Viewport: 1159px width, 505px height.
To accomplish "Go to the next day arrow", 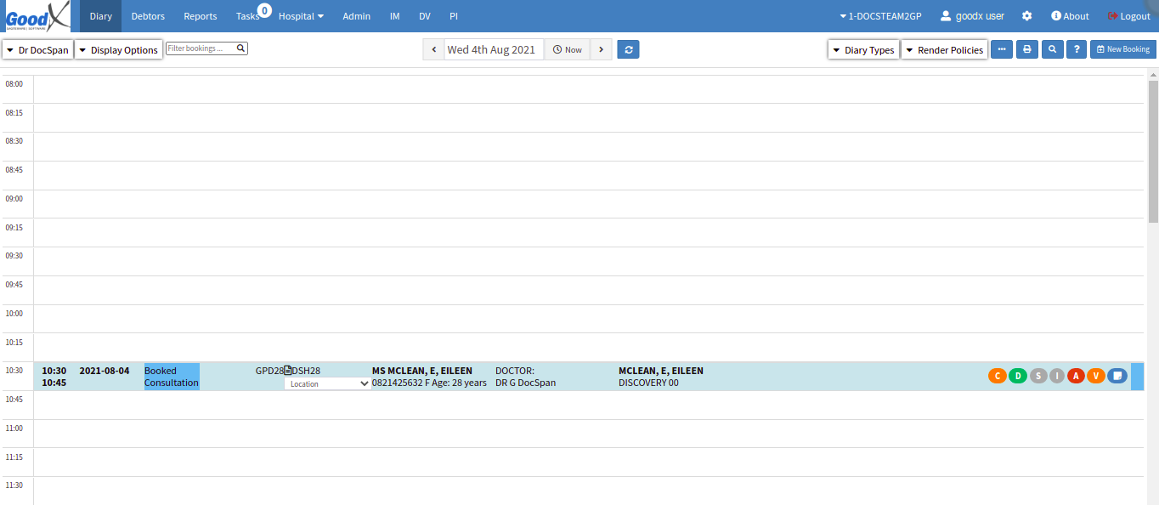I will point(601,50).
